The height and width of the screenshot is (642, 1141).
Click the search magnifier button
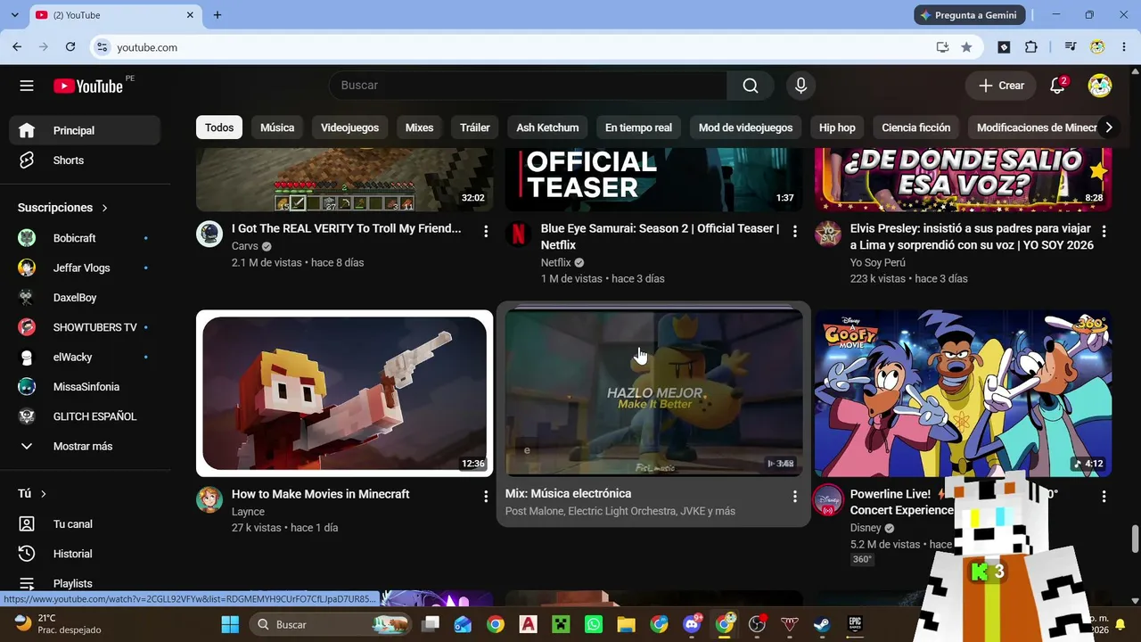point(751,86)
